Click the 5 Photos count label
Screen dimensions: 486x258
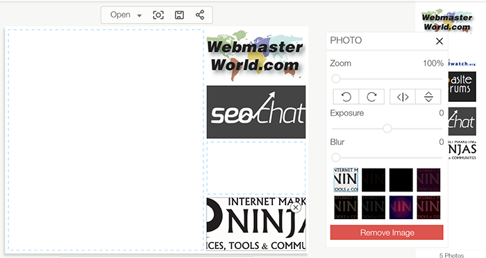coord(451,255)
